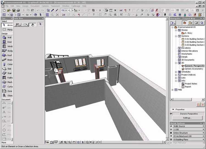Click the Orbit icon beside the pan hand
This screenshot has height=149, width=206.
click(78, 142)
